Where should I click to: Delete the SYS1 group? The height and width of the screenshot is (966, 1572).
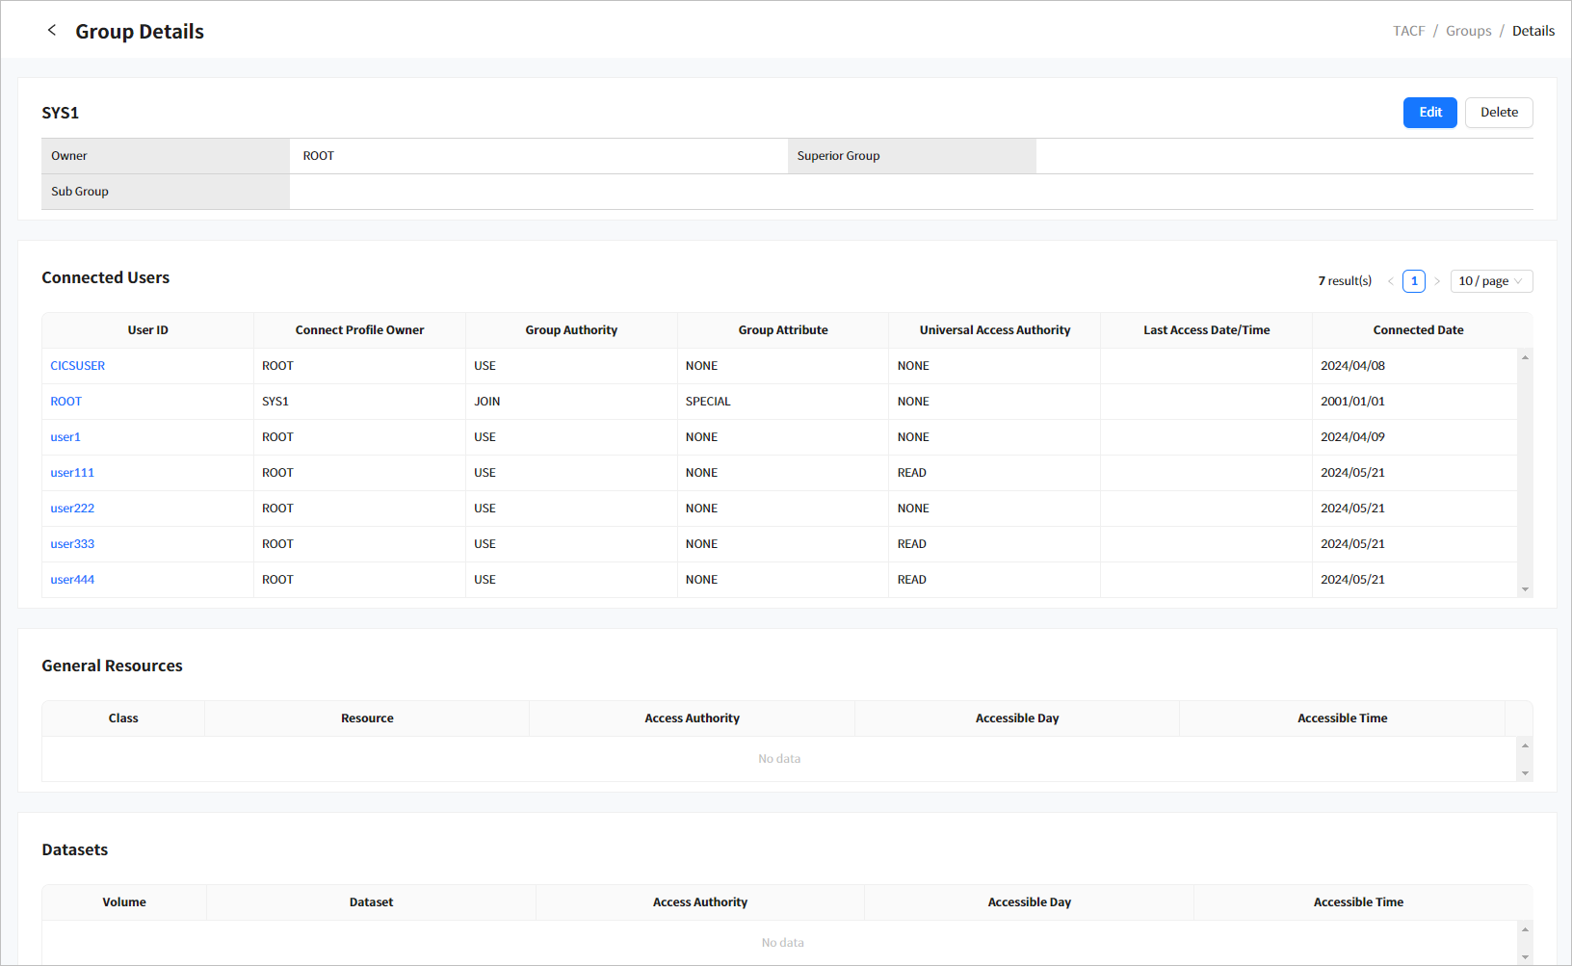(1498, 113)
